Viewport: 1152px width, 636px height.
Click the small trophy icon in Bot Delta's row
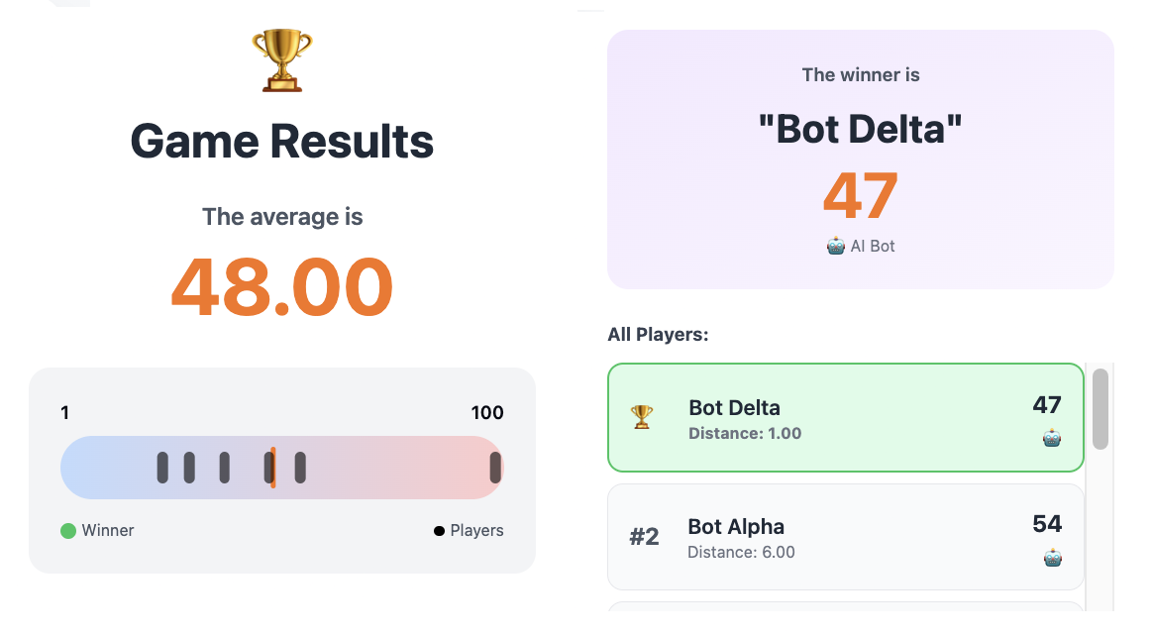point(642,417)
